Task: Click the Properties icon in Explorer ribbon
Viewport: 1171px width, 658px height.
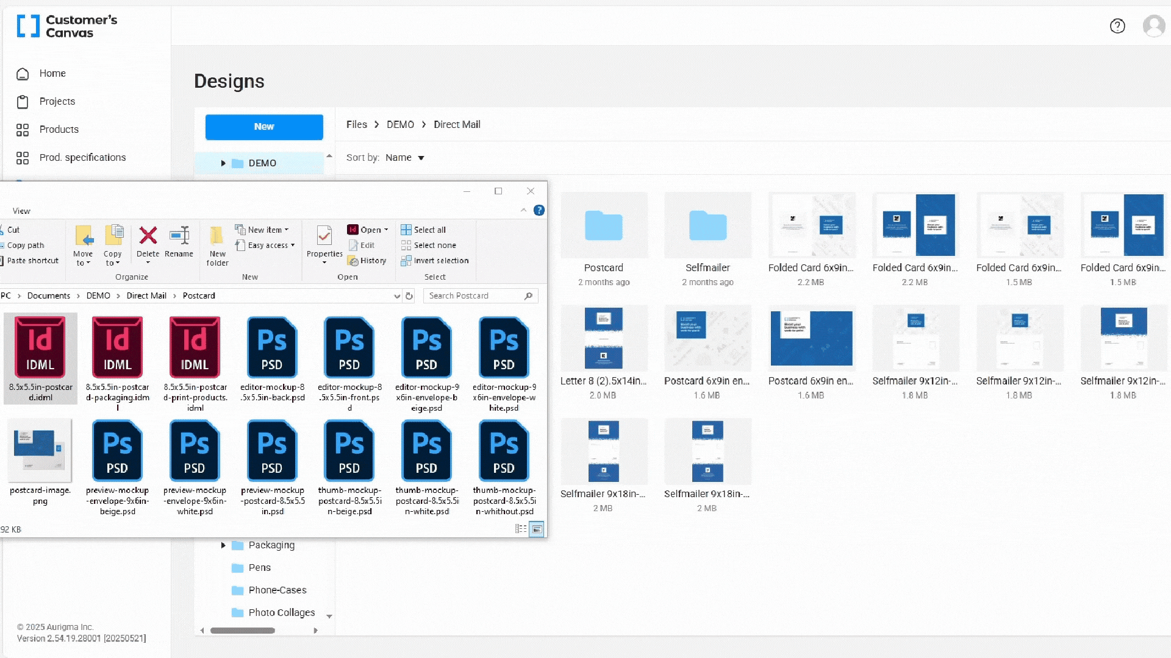Action: tap(324, 236)
